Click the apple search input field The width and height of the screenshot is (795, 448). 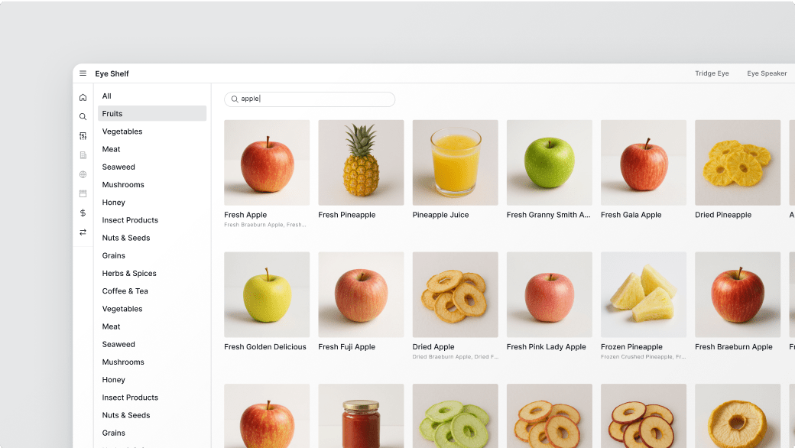click(x=310, y=99)
